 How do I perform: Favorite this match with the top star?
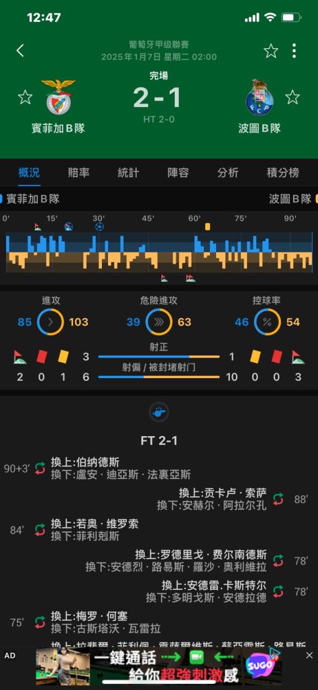coord(271,51)
